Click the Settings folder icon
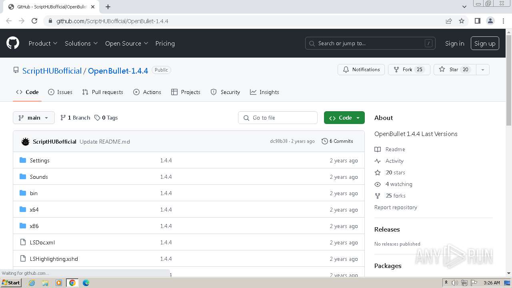 (x=23, y=160)
